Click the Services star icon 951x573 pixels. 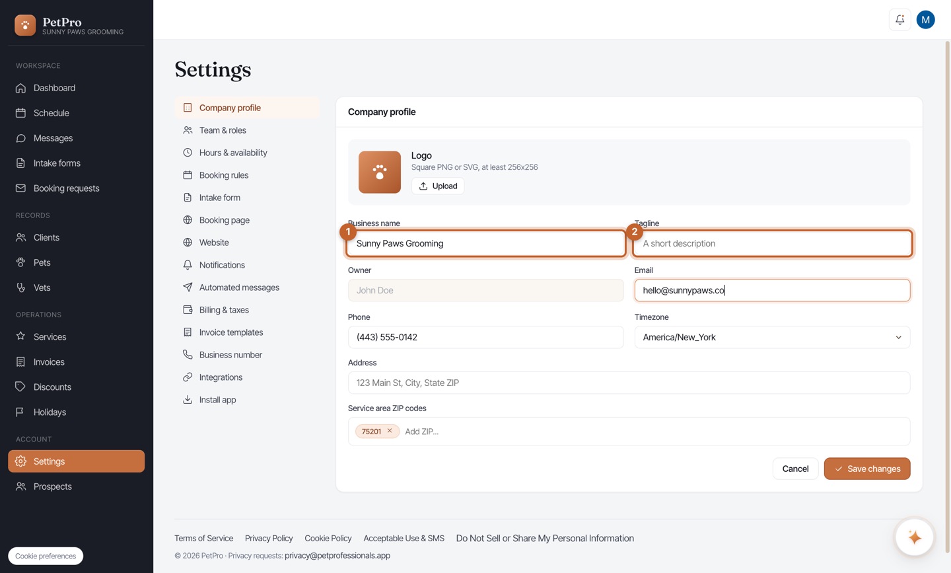pos(20,336)
